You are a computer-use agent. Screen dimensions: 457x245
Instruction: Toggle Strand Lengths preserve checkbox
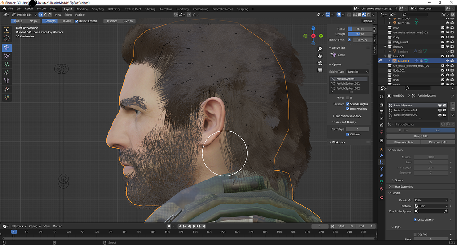[348, 104]
